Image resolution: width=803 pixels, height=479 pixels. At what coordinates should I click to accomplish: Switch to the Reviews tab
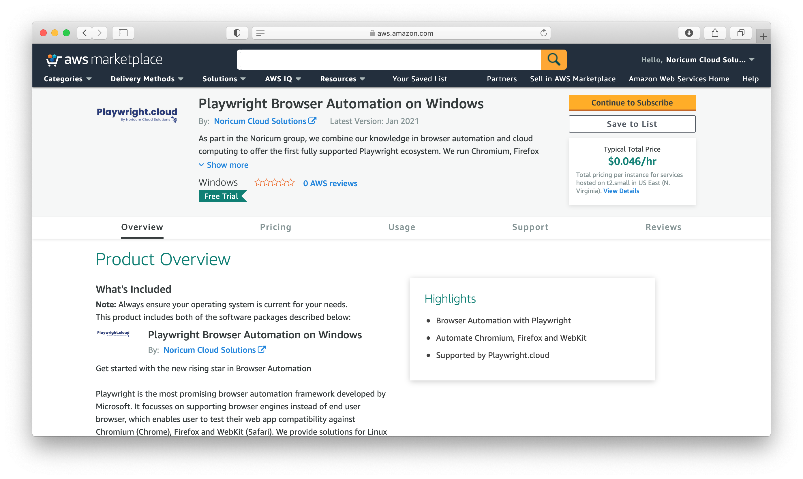663,227
